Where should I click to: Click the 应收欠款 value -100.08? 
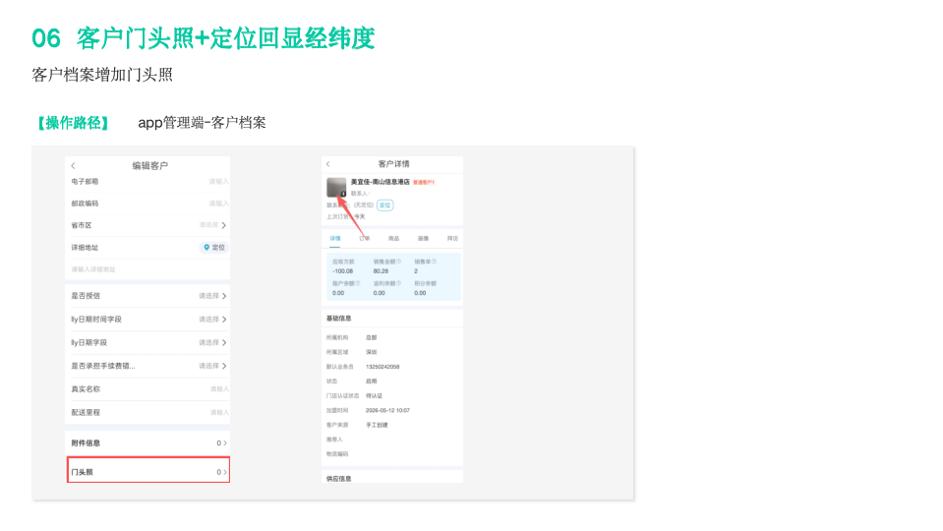click(343, 271)
